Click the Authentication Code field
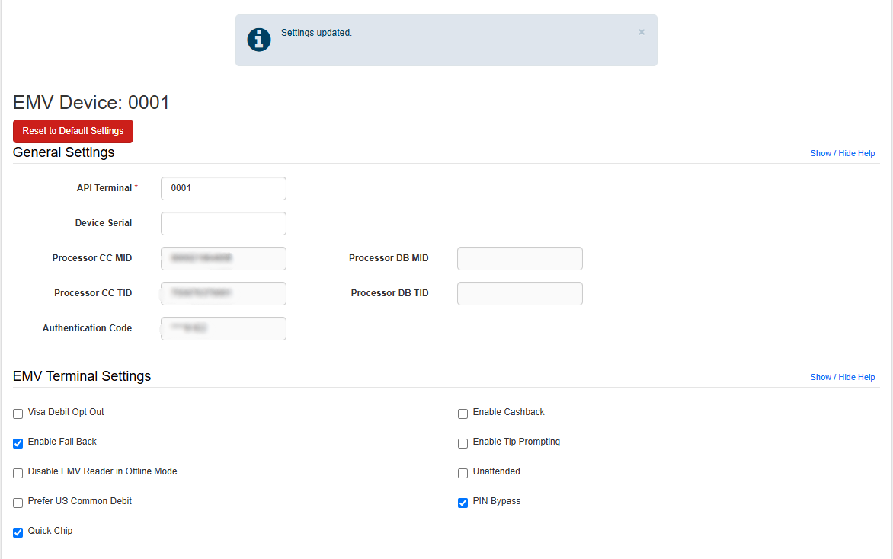Viewport: 893px width, 559px height. click(x=223, y=328)
